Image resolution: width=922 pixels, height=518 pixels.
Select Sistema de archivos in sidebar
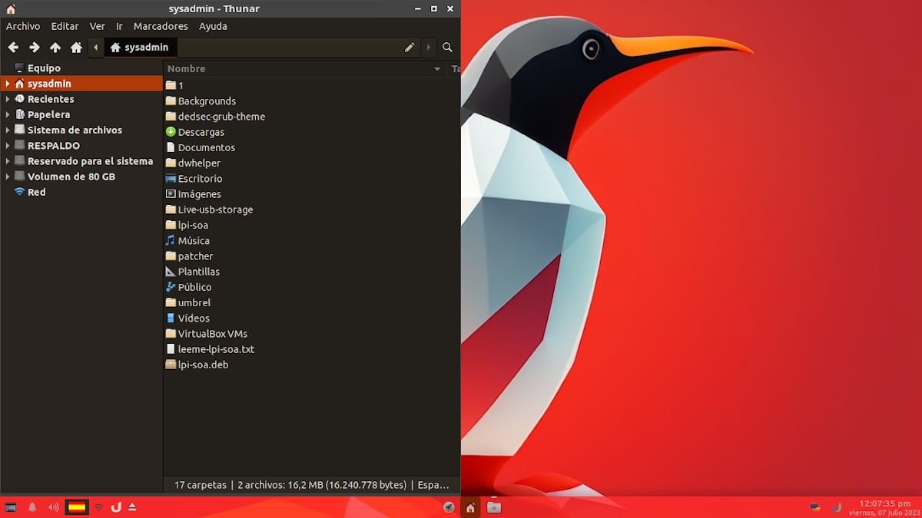click(x=75, y=130)
